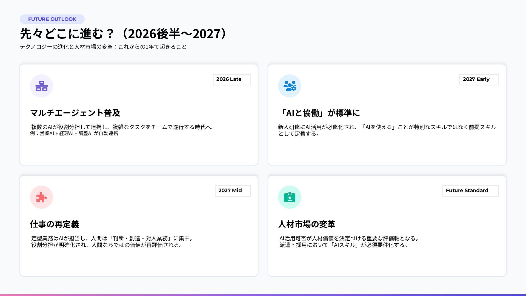Screen dimensions: 526x296
Task: Click the network hierarchy icon in first card
Action: (41, 86)
